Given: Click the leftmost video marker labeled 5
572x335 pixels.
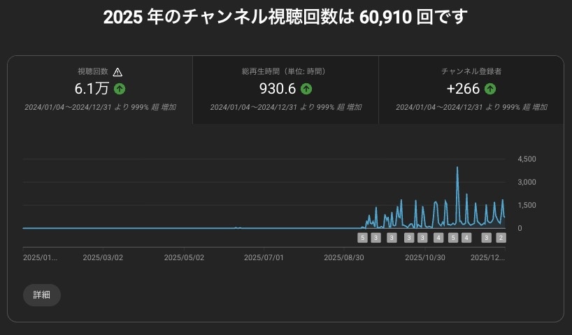Looking at the screenshot, I should click(362, 238).
